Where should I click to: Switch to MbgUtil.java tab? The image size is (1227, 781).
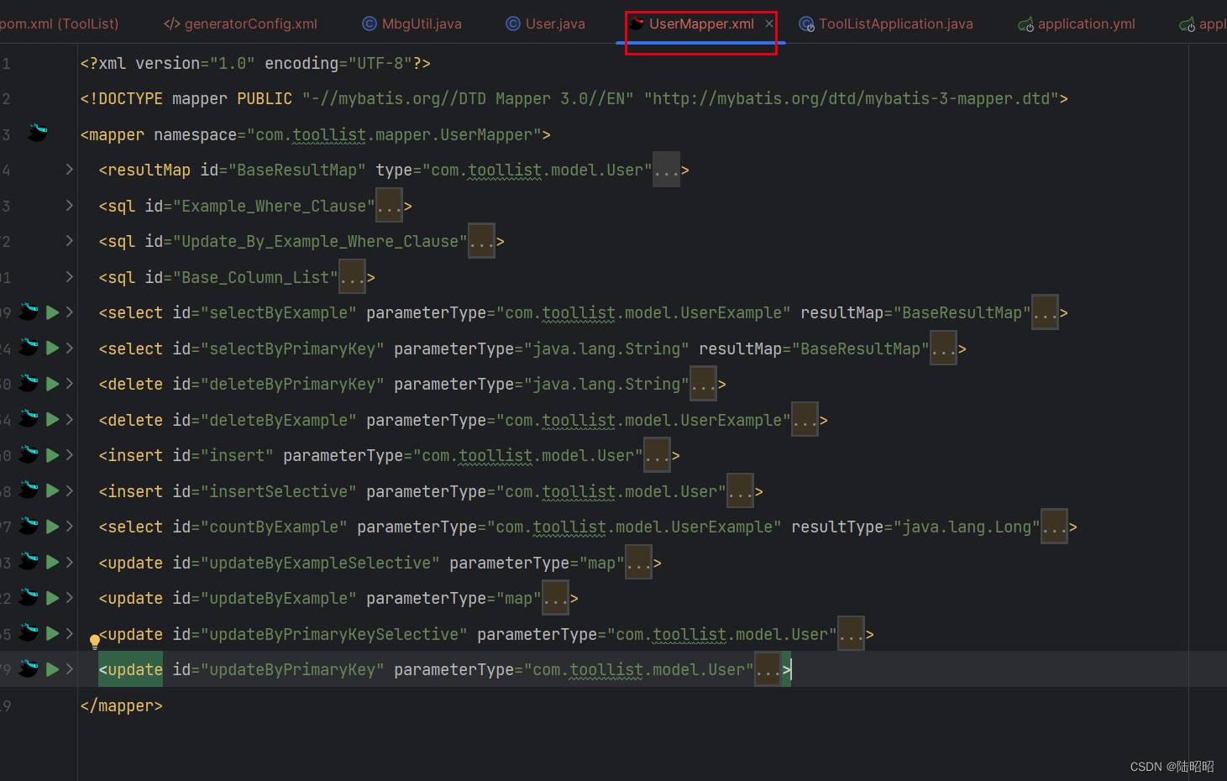pos(412,24)
